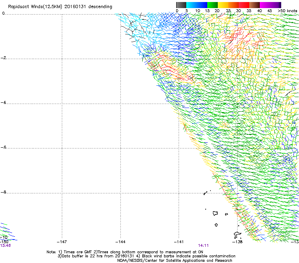Select the gray 0-5 knots color band

(x=181, y=5)
